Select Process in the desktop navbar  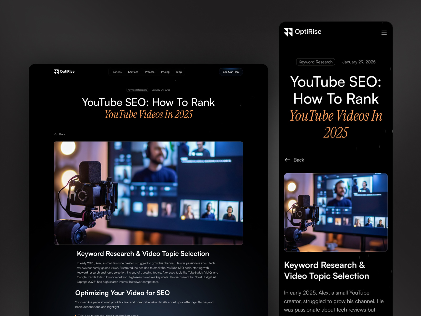(x=150, y=72)
